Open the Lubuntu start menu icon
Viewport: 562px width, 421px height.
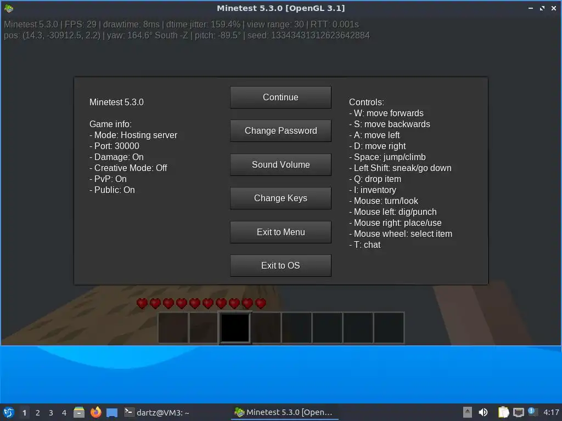(x=9, y=412)
